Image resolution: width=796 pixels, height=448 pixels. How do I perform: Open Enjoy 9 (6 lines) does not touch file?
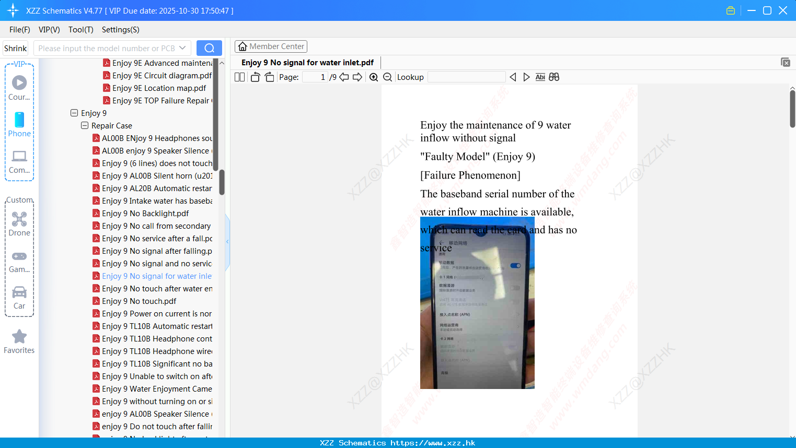point(153,163)
